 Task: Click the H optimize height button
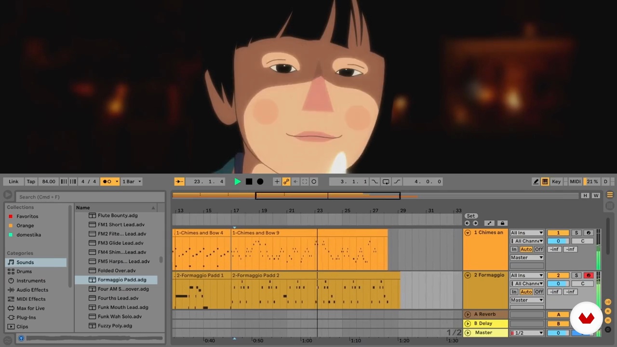[585, 196]
